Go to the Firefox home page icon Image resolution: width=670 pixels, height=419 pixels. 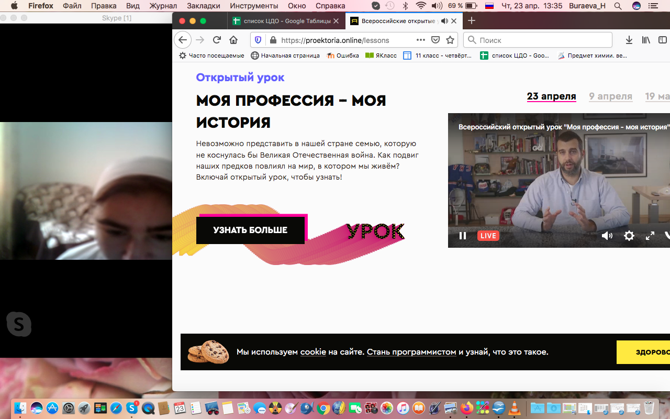pyautogui.click(x=233, y=40)
